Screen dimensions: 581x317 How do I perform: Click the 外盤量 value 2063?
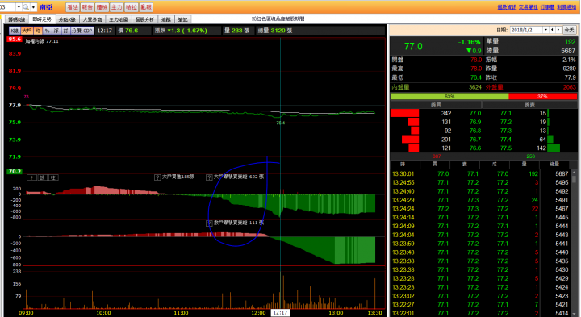tap(569, 87)
